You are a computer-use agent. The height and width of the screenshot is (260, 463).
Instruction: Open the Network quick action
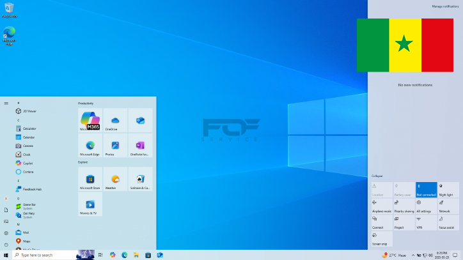[448, 206]
